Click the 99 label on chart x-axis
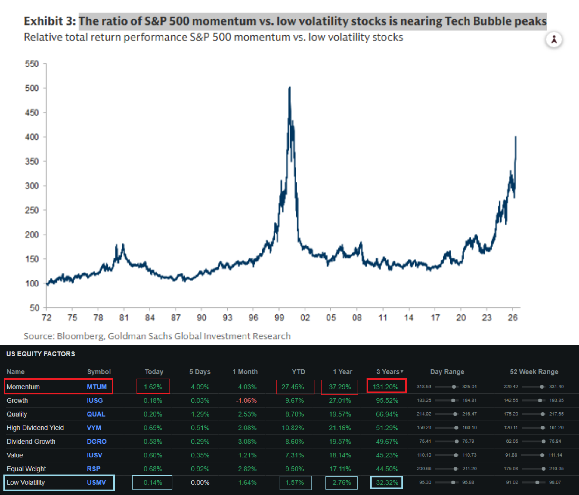Screen dimensions: 579x495 point(279,317)
